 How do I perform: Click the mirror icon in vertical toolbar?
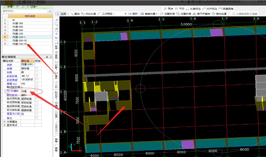[x=57, y=29]
